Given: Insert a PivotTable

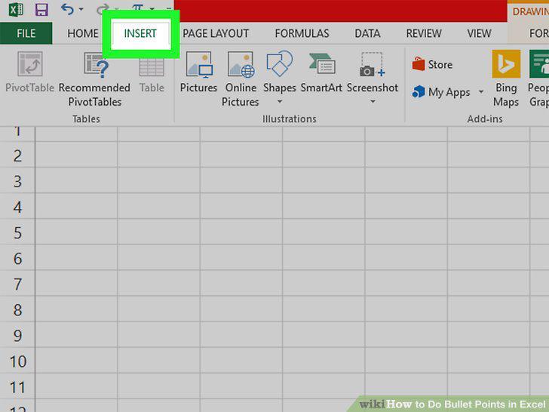Looking at the screenshot, I should [x=29, y=72].
